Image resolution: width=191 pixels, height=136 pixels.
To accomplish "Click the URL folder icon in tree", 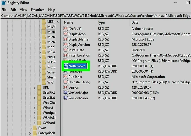I will coord(39,87).
